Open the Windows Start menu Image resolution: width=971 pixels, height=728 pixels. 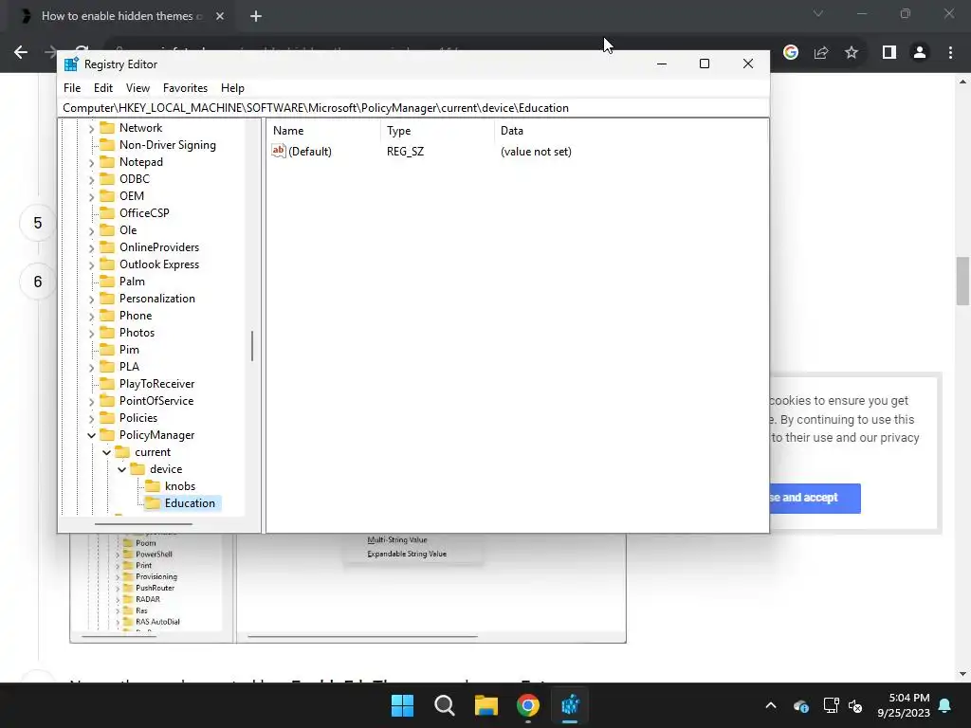pyautogui.click(x=402, y=705)
